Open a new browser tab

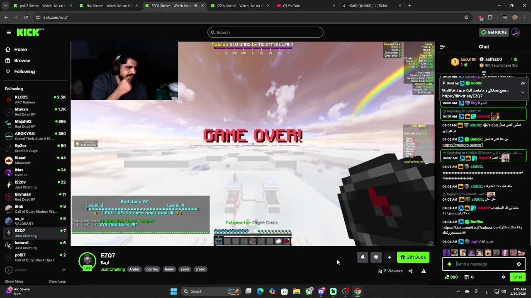pos(410,6)
